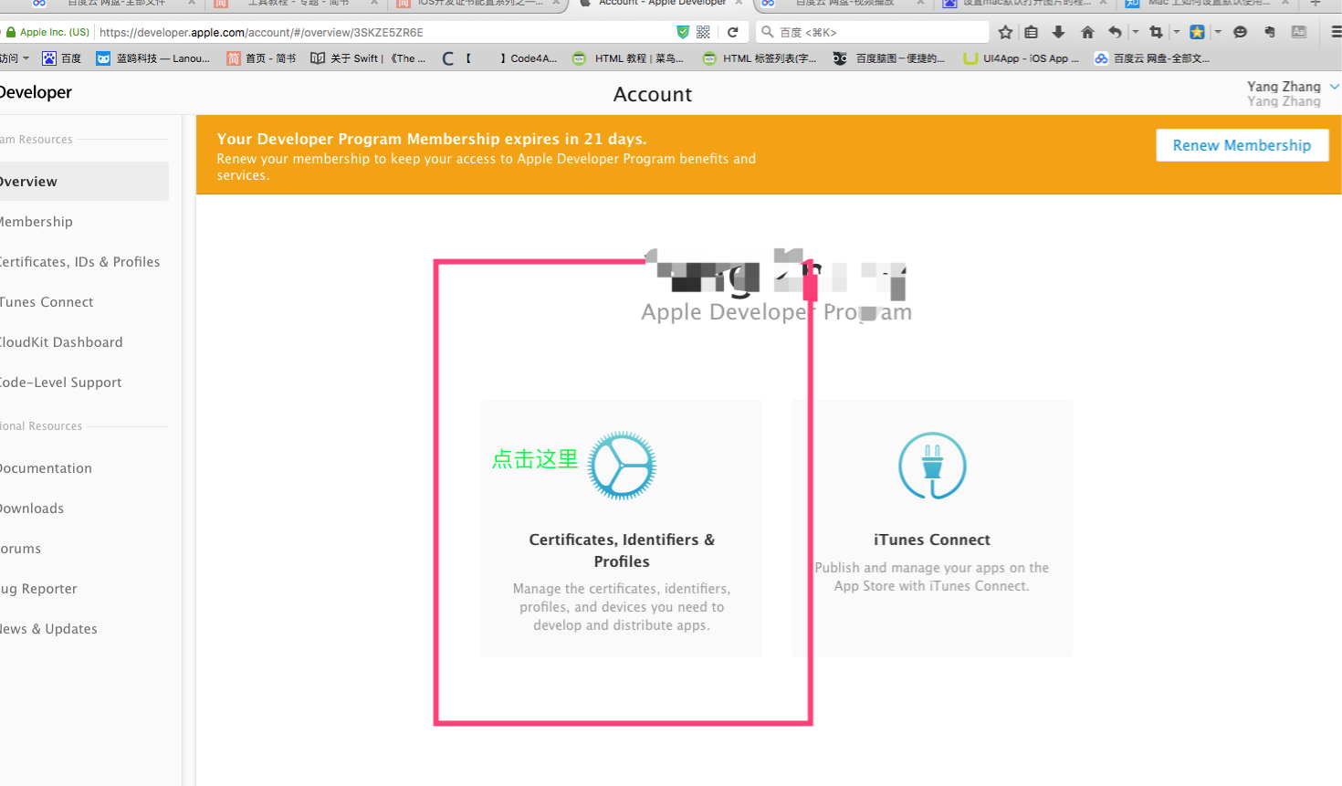Open the 百度 bookmark with paw icon
This screenshot has width=1342, height=786.
click(61, 58)
